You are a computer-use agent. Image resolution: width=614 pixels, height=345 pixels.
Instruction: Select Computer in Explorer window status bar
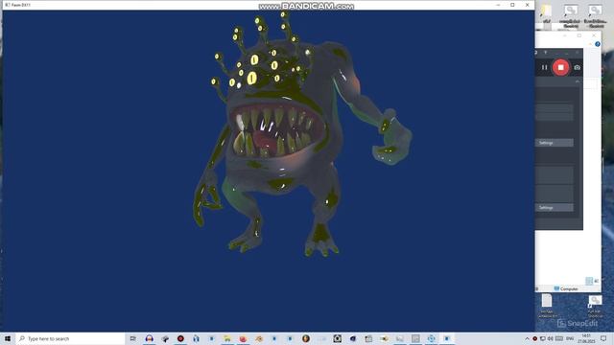click(566, 288)
